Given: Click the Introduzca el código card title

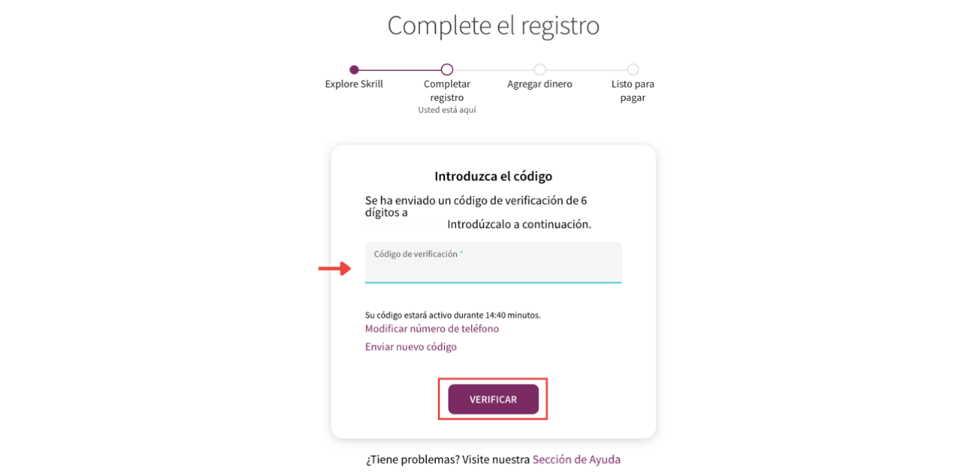Looking at the screenshot, I should pyautogui.click(x=493, y=176).
